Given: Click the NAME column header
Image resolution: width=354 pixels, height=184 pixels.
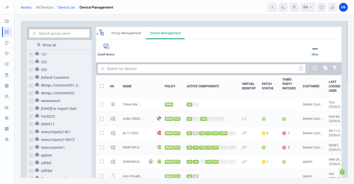Looking at the screenshot, I should tap(127, 86).
